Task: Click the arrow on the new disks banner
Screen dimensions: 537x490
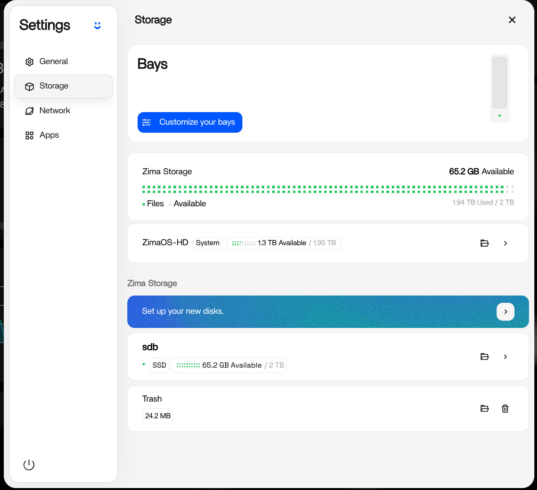Action: [x=505, y=312]
